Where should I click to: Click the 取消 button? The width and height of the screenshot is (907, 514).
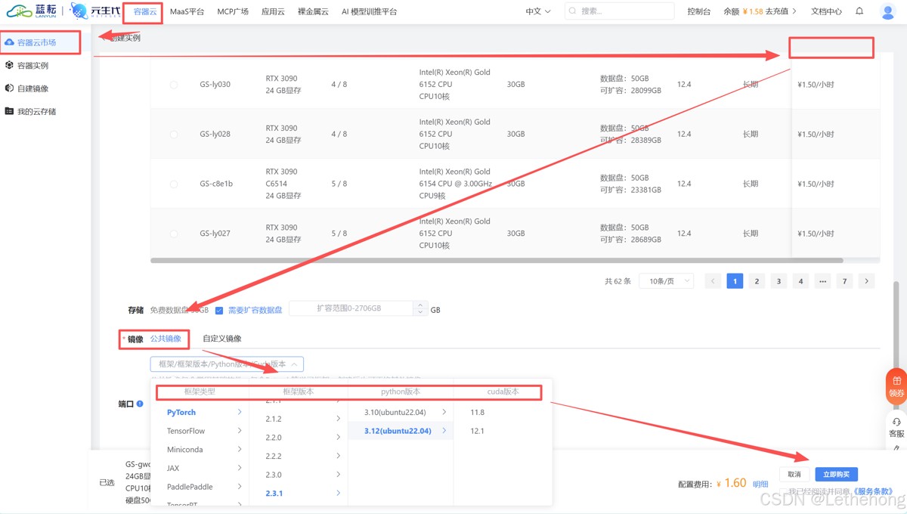tap(794, 475)
